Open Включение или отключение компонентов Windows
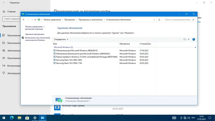The width and height of the screenshot is (215, 121). [x=38, y=39]
